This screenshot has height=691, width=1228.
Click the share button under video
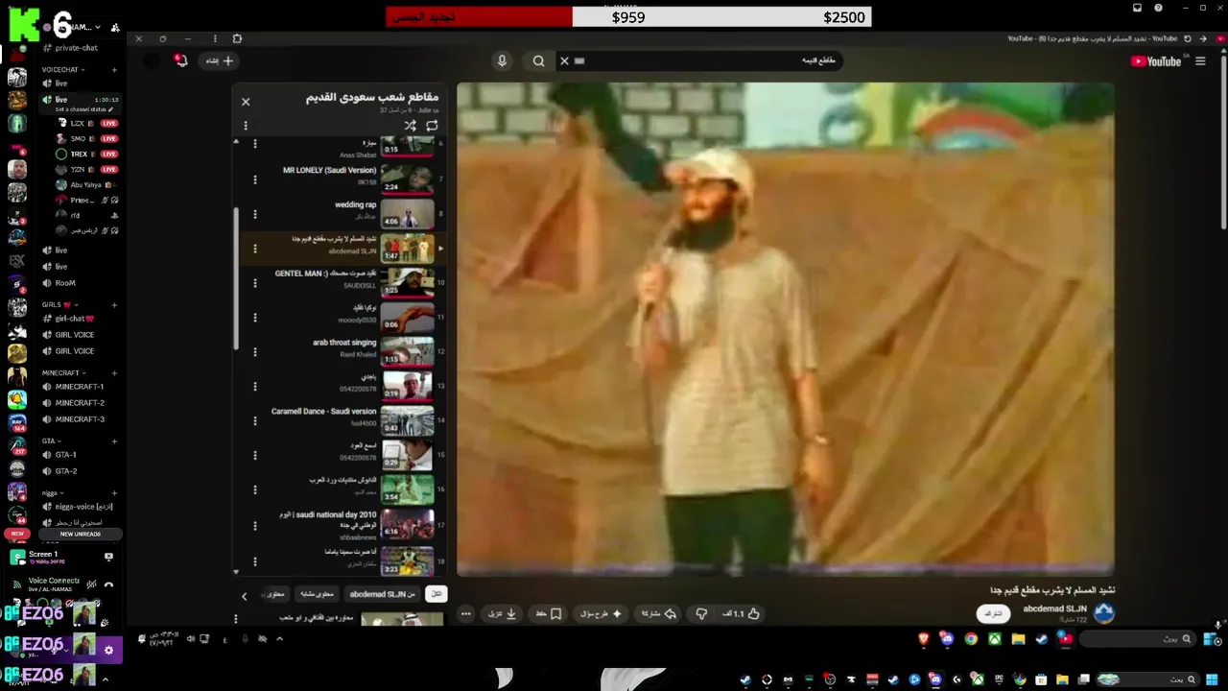point(658,613)
